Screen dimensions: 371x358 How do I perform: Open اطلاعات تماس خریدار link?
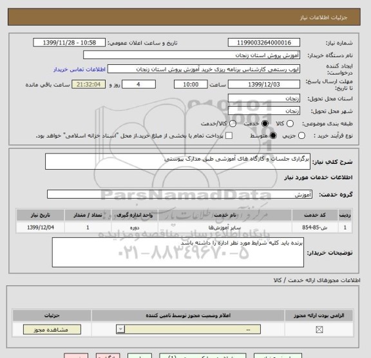[x=79, y=69]
